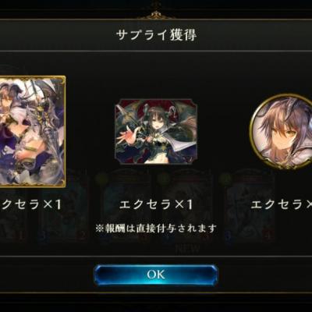This screenshot has height=312, width=312.
Task: Tap the gold-framed card sleeve reward artwork
Action: pyautogui.click(x=32, y=131)
